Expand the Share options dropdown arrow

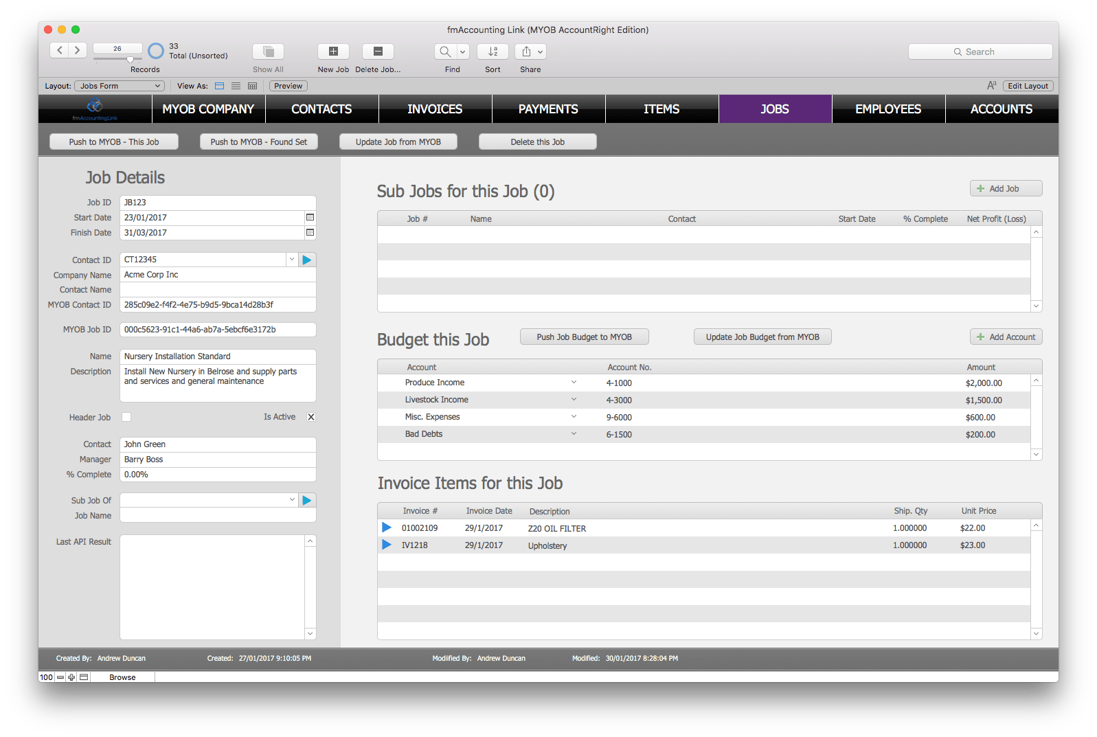pyautogui.click(x=541, y=52)
